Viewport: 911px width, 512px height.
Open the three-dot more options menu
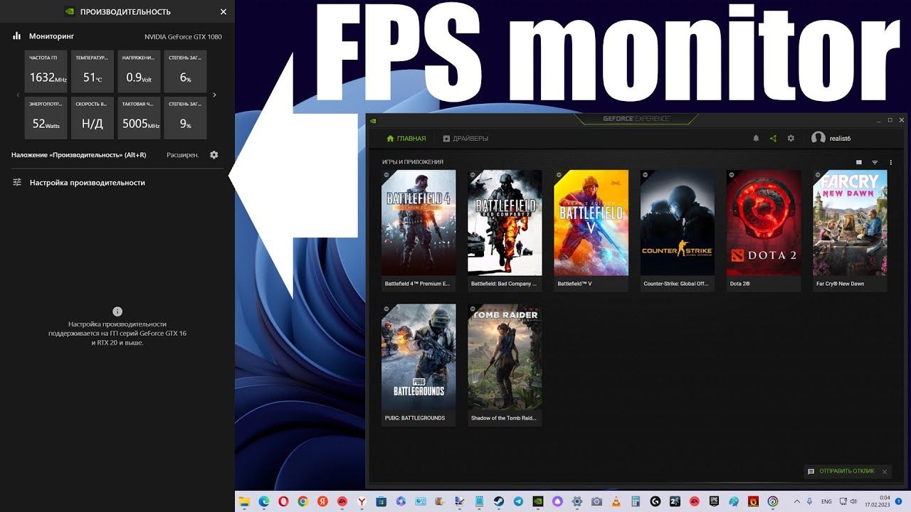click(890, 163)
